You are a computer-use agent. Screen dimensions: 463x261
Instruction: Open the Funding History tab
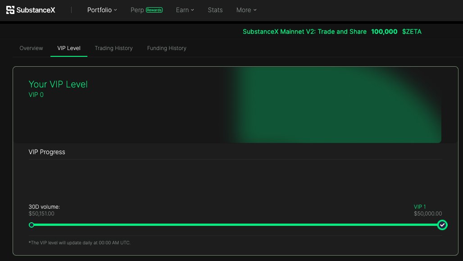(167, 48)
